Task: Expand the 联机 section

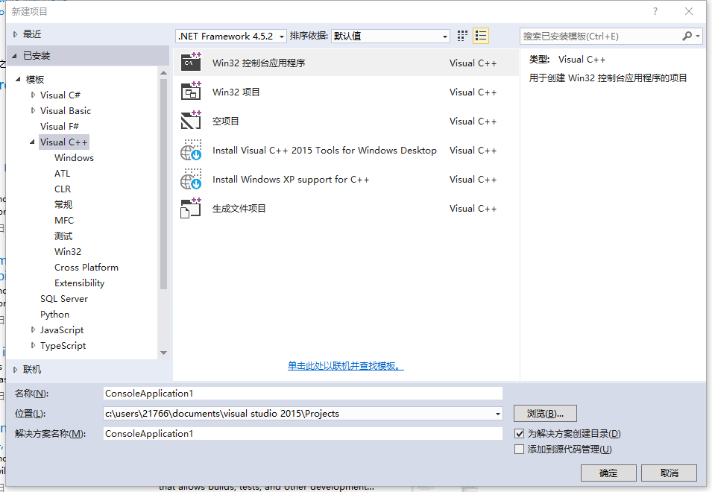Action: 16,370
